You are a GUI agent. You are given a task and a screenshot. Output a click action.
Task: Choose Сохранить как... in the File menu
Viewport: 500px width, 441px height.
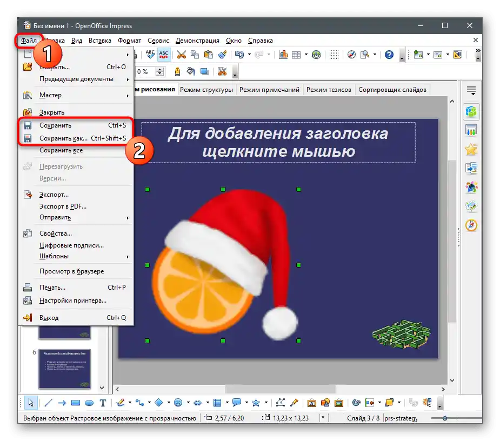(76, 138)
